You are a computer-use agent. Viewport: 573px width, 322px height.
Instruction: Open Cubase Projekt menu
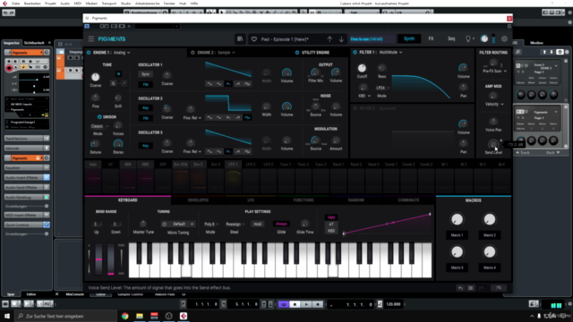tap(50, 4)
